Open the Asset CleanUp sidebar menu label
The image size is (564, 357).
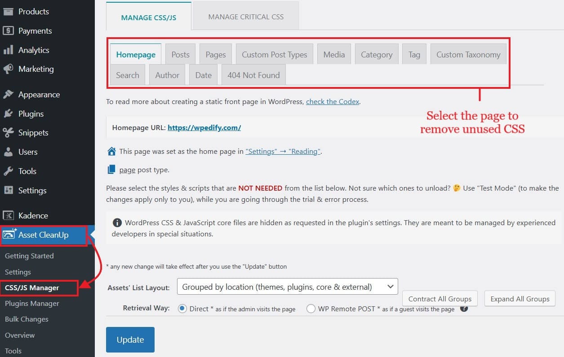point(44,235)
